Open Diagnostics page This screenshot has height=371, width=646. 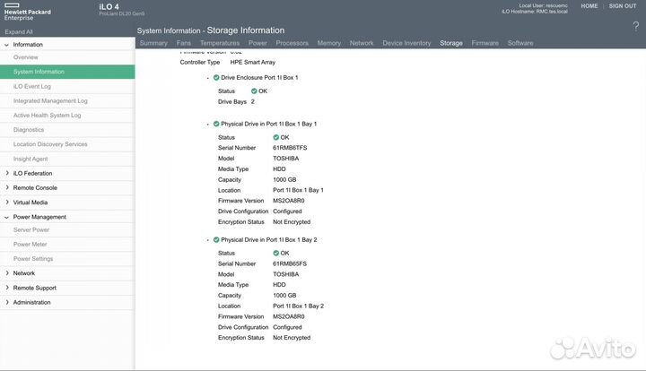tap(67, 130)
